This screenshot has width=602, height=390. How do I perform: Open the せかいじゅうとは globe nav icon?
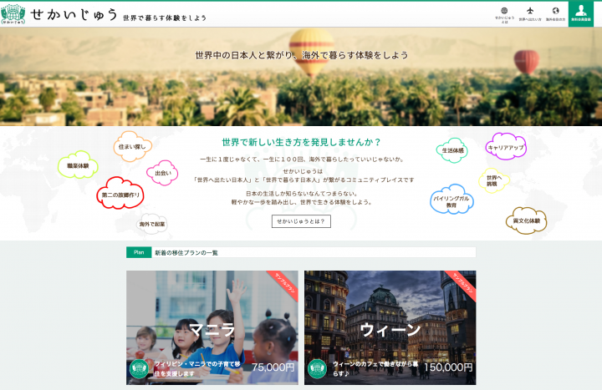pos(504,14)
